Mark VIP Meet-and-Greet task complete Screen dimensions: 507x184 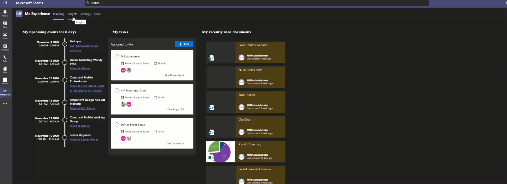click(x=117, y=90)
